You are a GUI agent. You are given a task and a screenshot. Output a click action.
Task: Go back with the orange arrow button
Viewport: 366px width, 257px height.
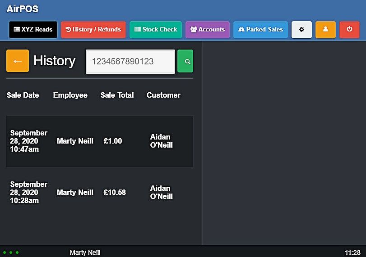tap(18, 61)
